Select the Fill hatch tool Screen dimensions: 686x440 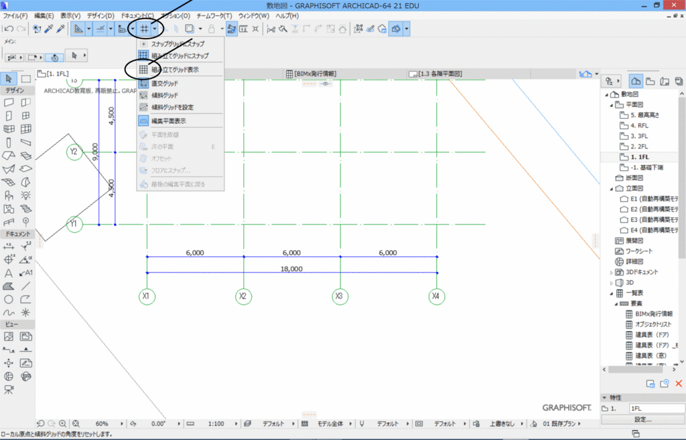tap(9, 286)
